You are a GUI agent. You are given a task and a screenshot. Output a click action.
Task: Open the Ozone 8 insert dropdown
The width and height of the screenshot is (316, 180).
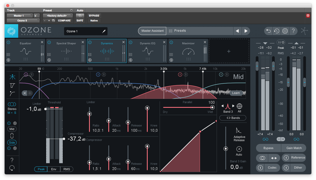[23, 21]
